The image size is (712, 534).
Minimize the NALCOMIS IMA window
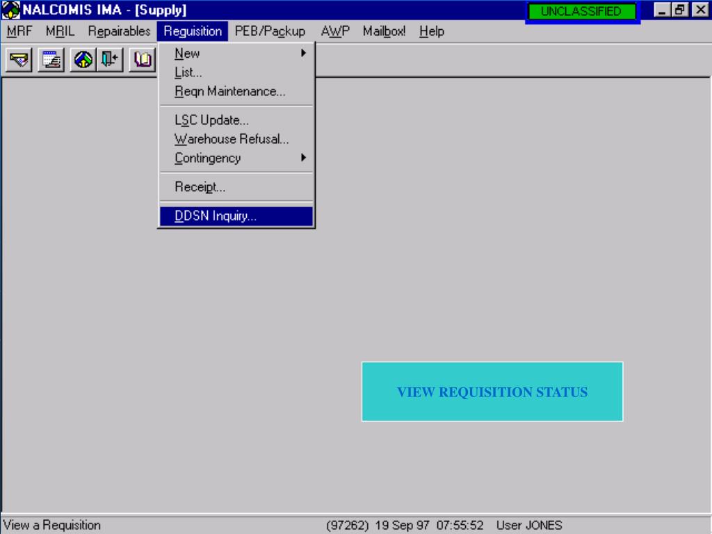tap(662, 10)
